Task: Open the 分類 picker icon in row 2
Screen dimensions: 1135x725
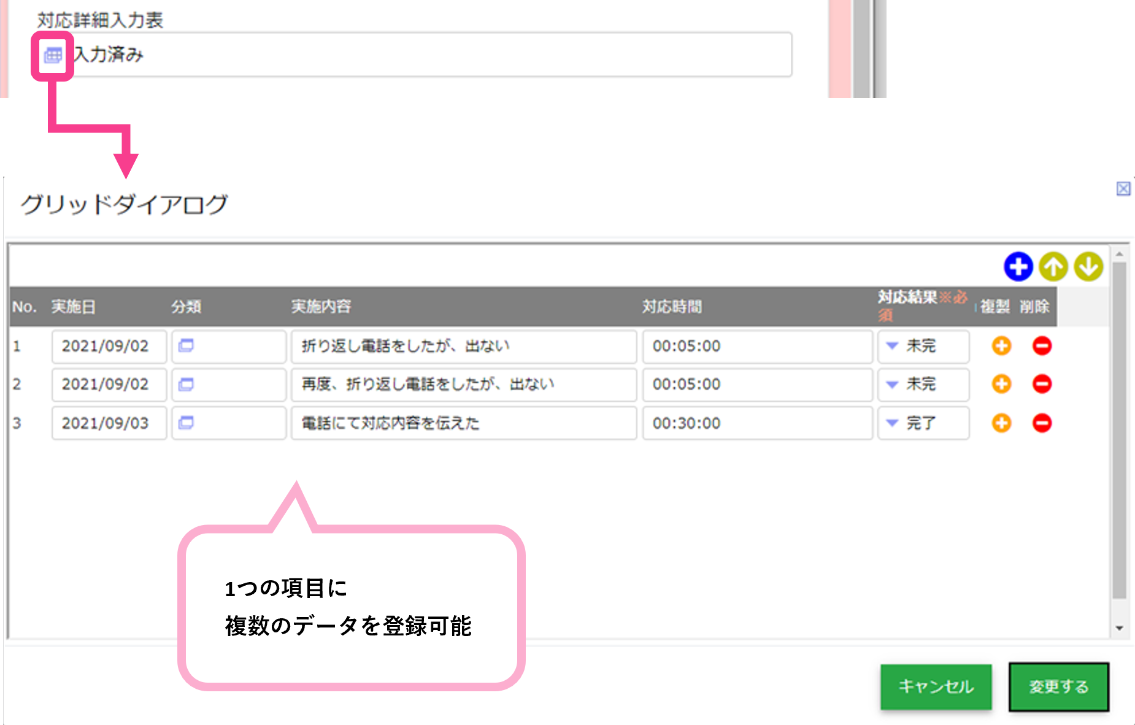Action: click(x=186, y=385)
